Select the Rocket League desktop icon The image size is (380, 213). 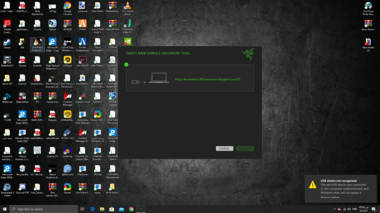[x=112, y=99]
